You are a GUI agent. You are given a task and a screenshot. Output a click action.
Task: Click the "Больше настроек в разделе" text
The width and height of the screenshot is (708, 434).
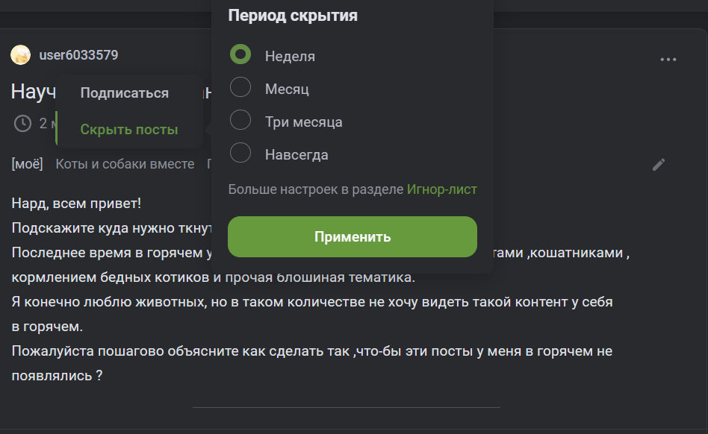[315, 189]
